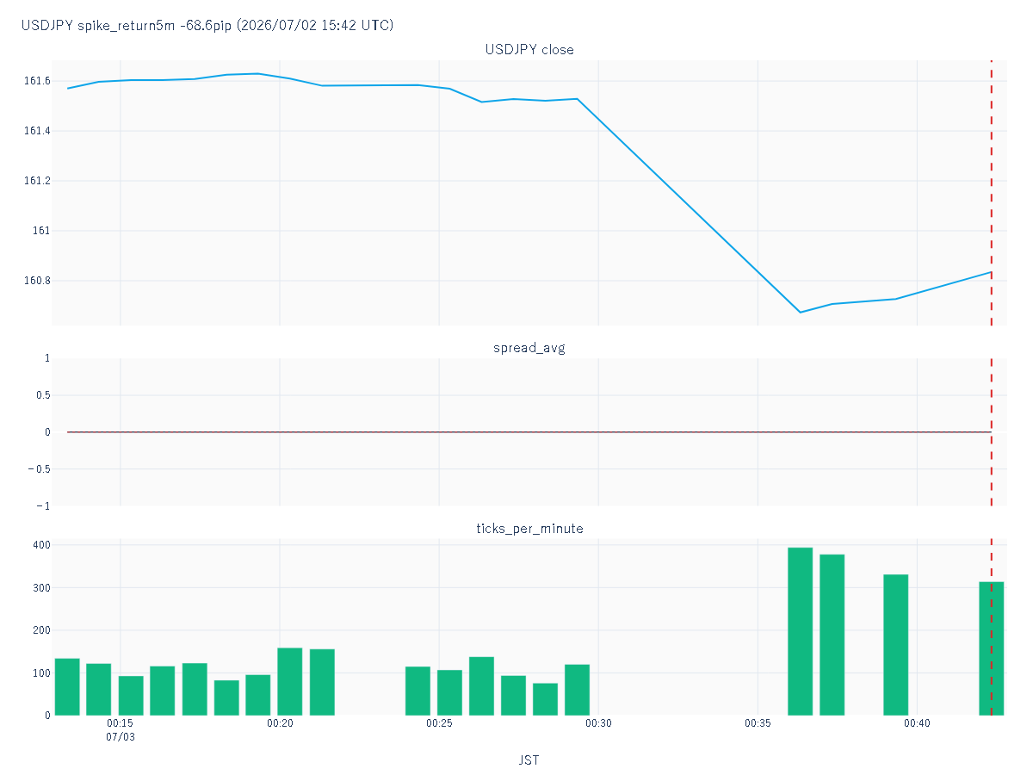Click the red dashed marker in the close chart
Screen dimensions: 1033x775
click(992, 193)
